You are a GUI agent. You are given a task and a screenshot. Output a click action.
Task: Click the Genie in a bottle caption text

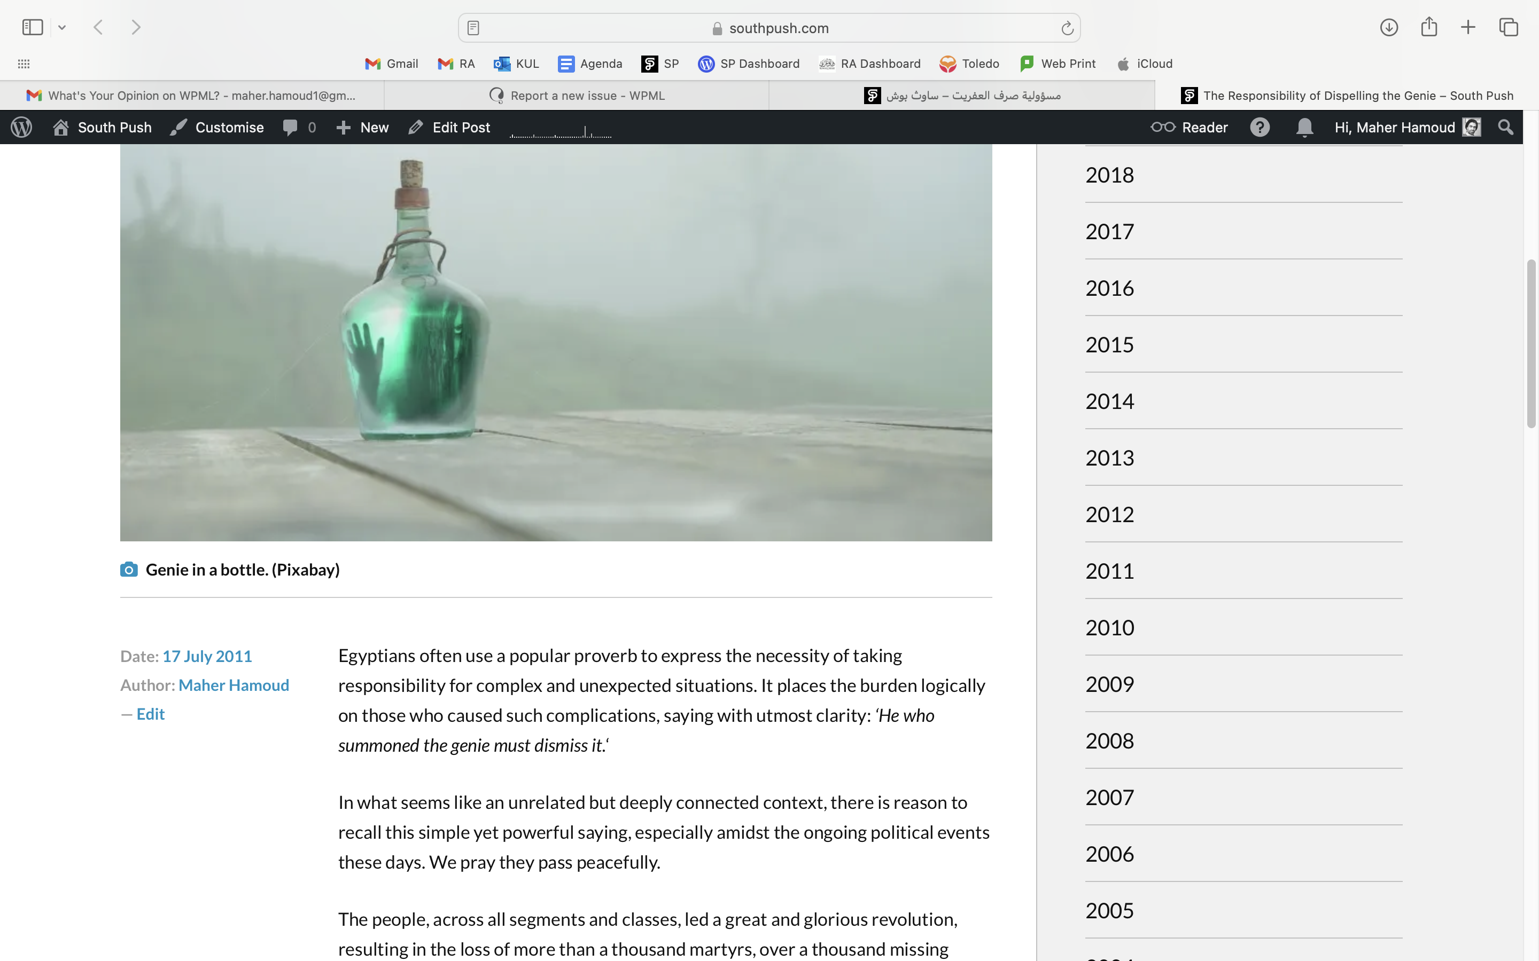[242, 570]
